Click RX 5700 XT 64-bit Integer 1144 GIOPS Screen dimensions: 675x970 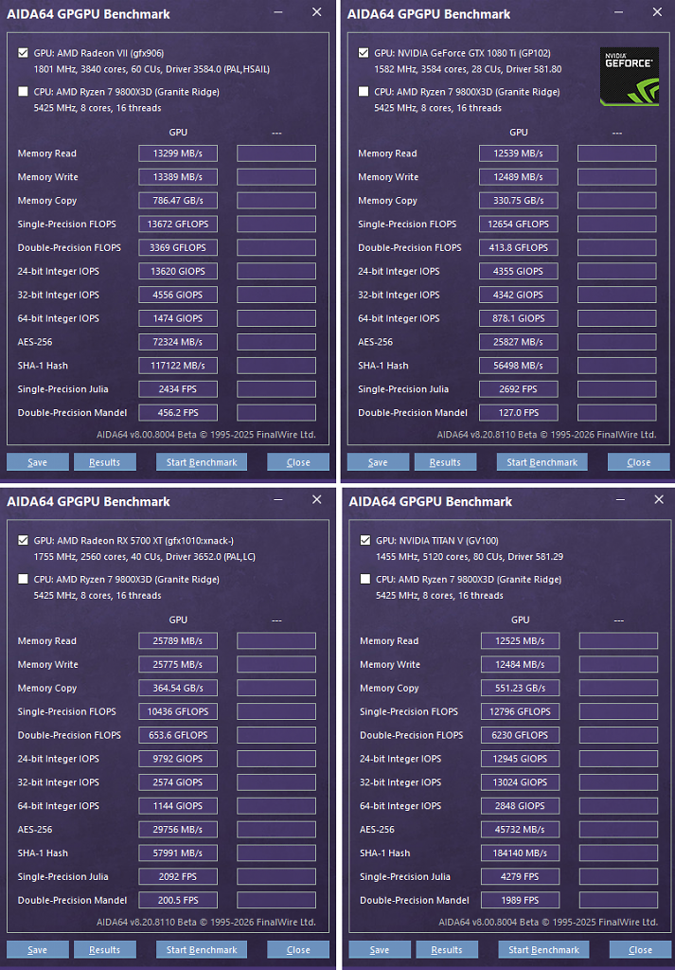point(178,805)
